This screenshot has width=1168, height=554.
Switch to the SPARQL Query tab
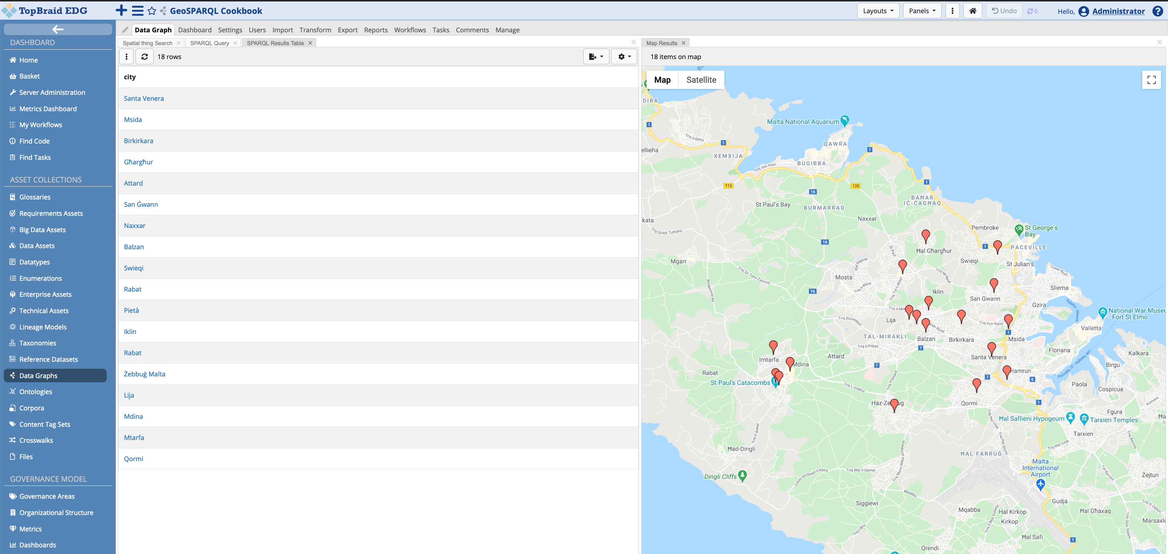point(210,43)
